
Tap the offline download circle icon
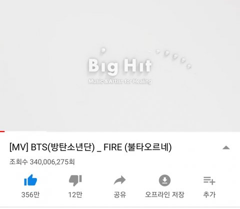click(x=164, y=180)
